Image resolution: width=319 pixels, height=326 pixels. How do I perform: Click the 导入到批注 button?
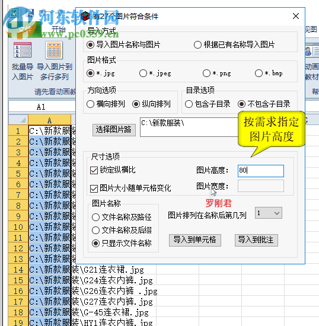tap(256, 240)
